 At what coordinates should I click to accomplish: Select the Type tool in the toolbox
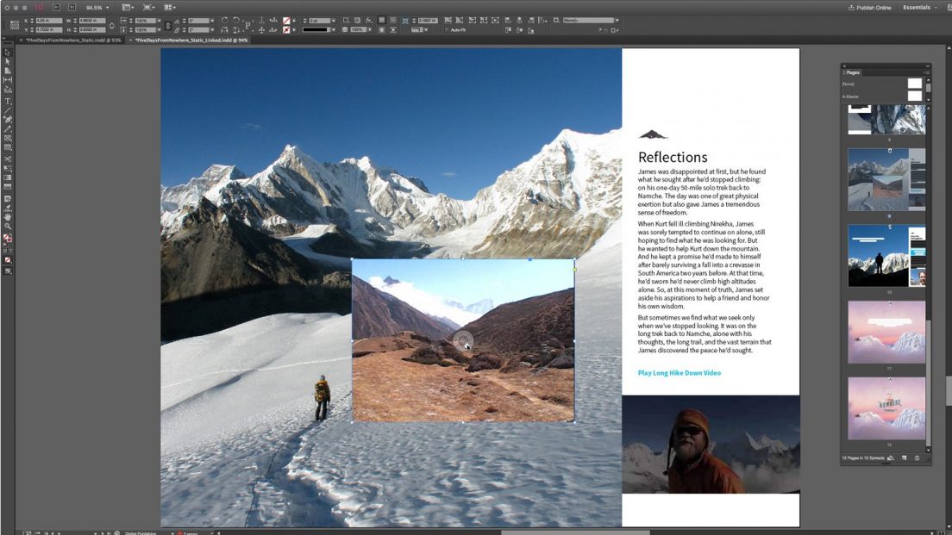click(8, 101)
